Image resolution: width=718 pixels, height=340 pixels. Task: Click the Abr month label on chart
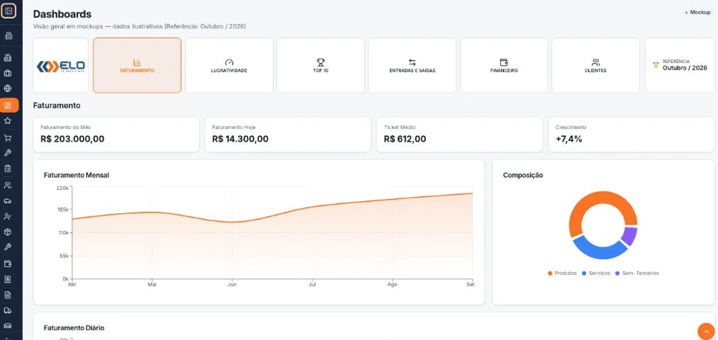72,284
